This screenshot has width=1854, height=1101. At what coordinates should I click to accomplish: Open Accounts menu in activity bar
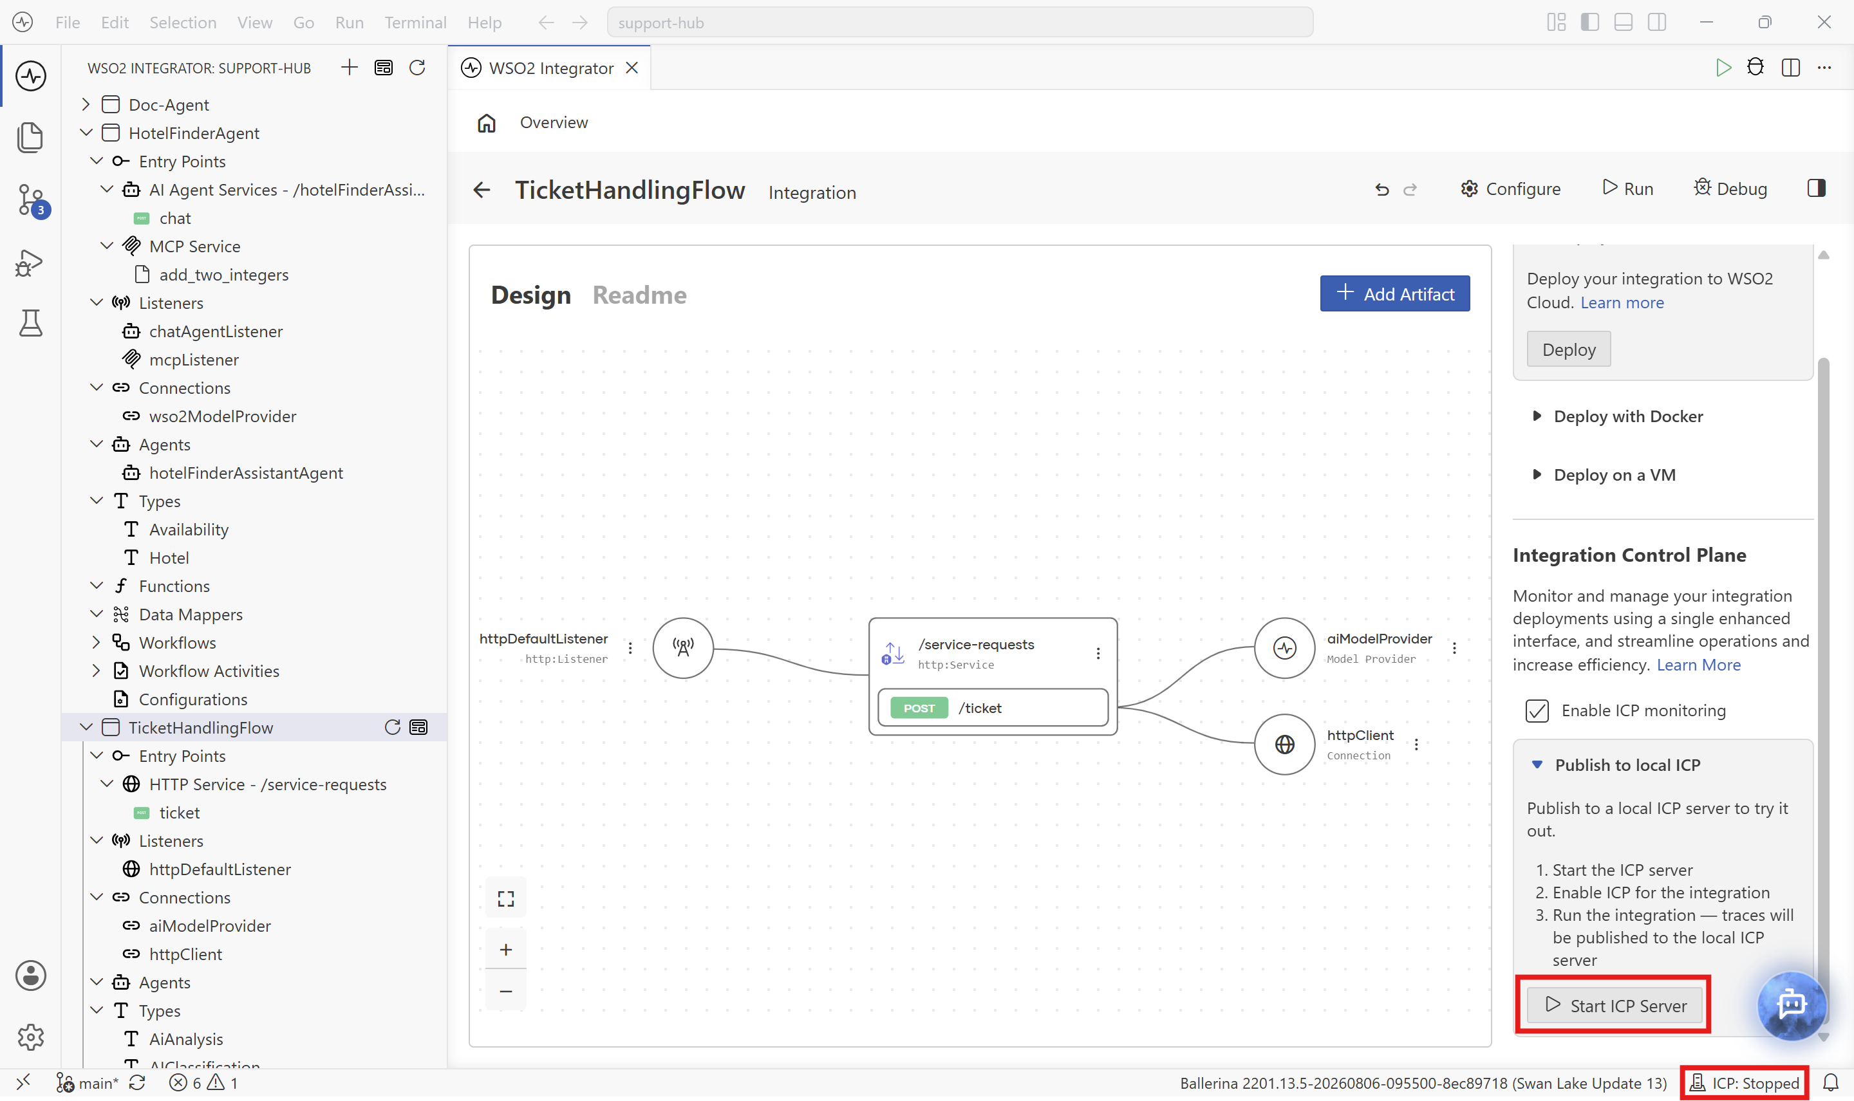(x=30, y=976)
